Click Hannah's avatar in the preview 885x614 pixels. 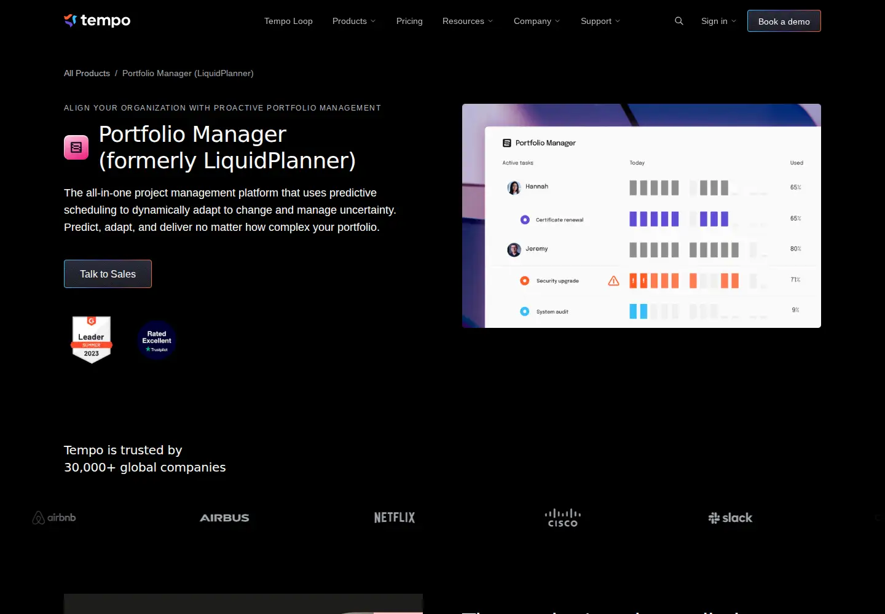514,187
